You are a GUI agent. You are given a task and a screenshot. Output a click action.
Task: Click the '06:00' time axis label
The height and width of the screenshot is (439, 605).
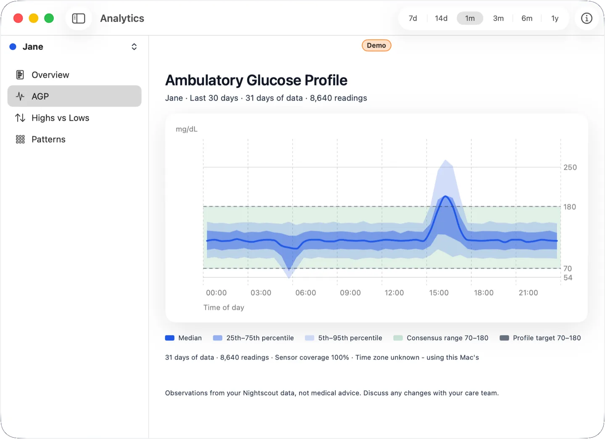pos(306,293)
